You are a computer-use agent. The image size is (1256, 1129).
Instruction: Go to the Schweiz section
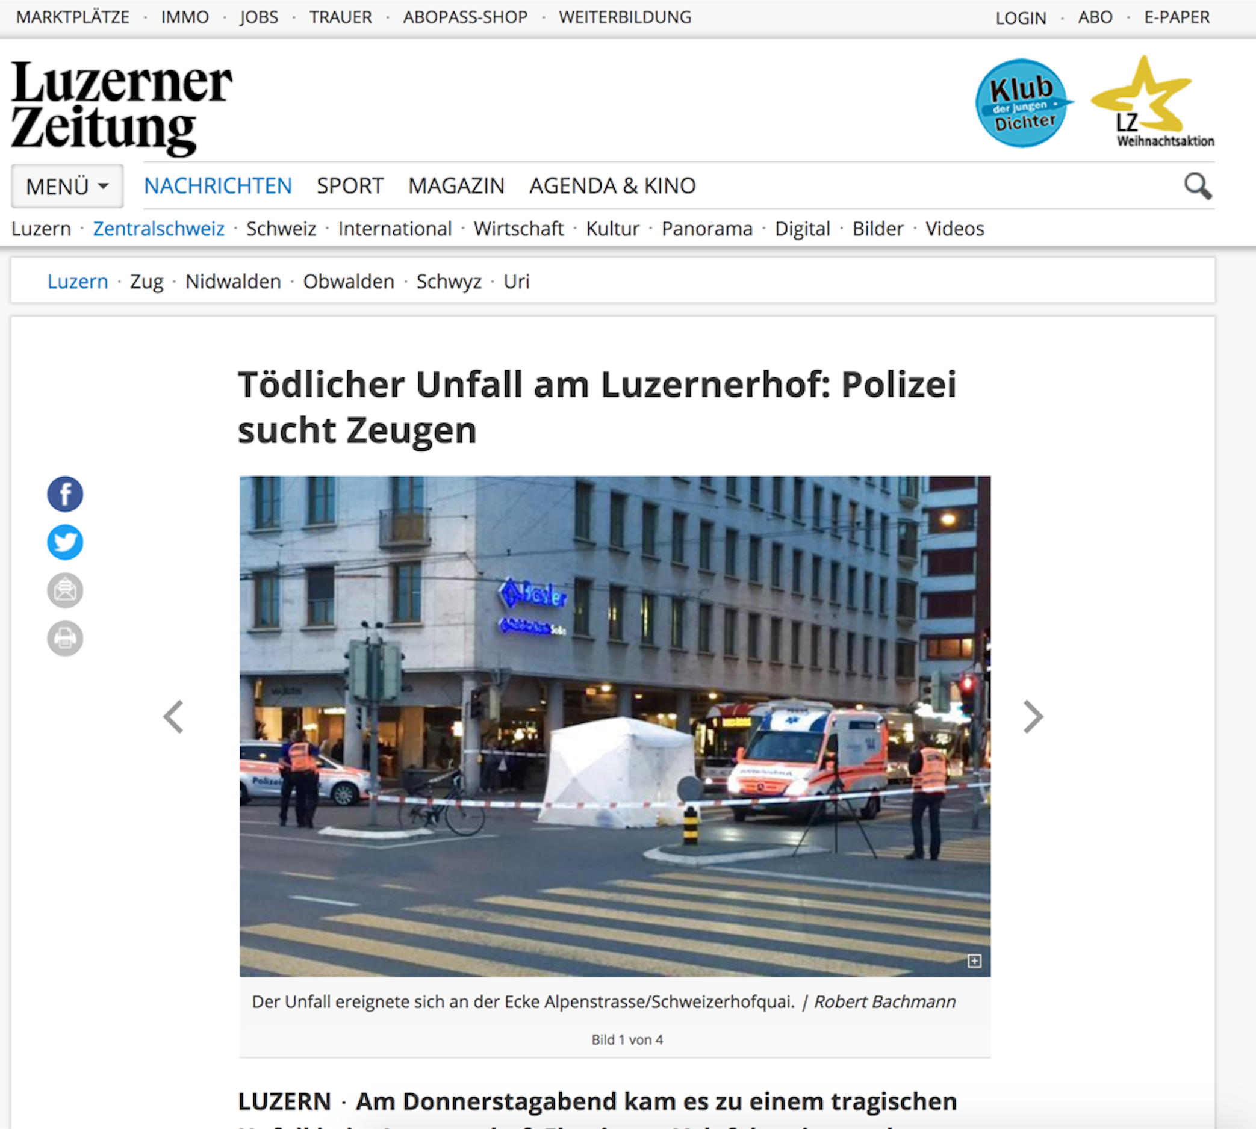pos(281,229)
